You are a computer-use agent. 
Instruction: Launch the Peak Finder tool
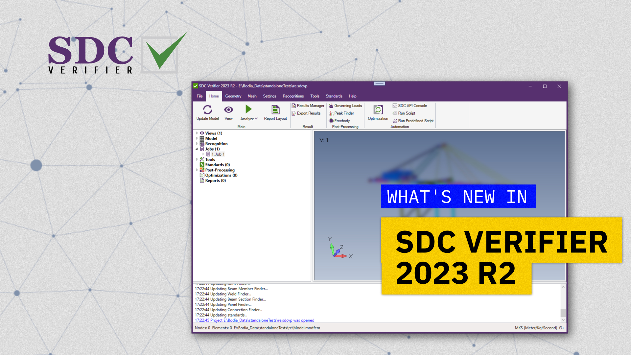[341, 113]
